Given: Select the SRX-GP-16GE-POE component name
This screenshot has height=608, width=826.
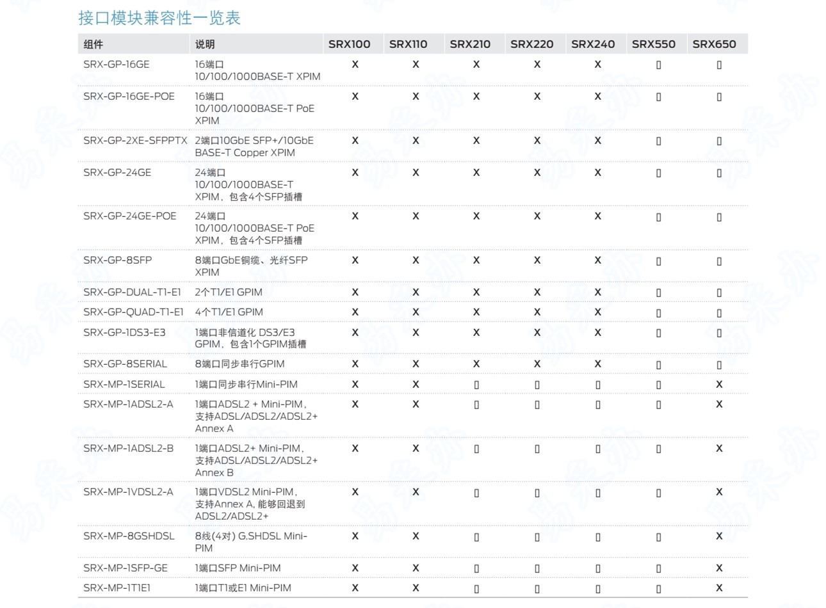Looking at the screenshot, I should point(129,97).
